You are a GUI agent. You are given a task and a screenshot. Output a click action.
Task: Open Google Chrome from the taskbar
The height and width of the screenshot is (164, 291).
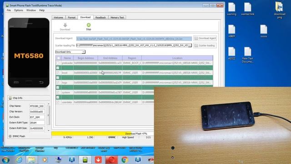125,160
